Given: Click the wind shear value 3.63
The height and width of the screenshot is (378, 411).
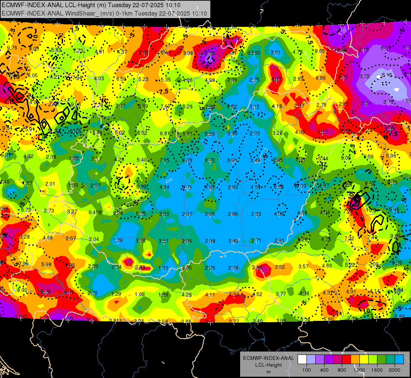Looking at the screenshot, I should coord(256,214).
